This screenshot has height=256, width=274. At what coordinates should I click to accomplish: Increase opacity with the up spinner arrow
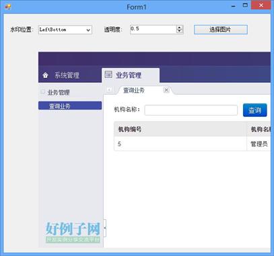coord(179,27)
